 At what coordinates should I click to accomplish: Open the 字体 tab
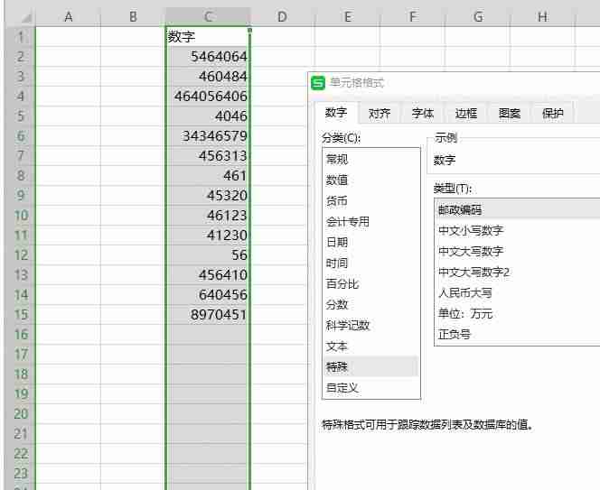point(423,113)
